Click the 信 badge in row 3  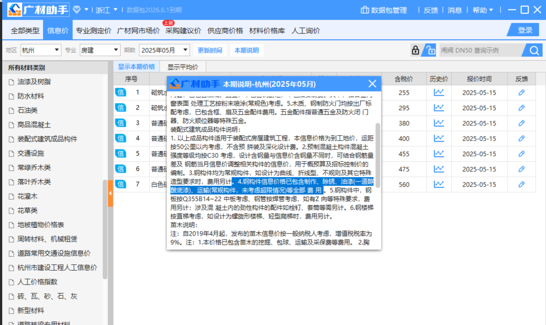(120, 123)
